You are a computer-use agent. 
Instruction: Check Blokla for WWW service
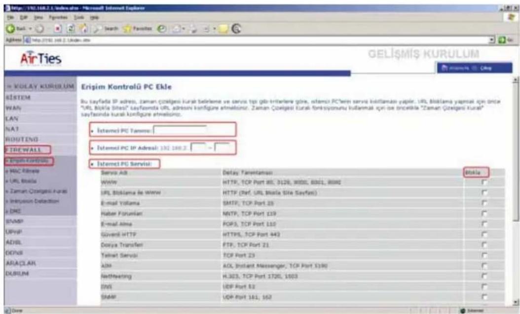(484, 182)
